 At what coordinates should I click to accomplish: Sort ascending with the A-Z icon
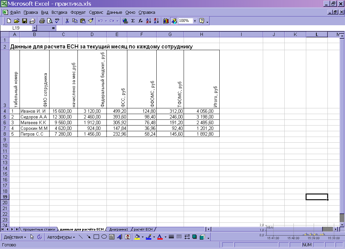(x=149, y=21)
